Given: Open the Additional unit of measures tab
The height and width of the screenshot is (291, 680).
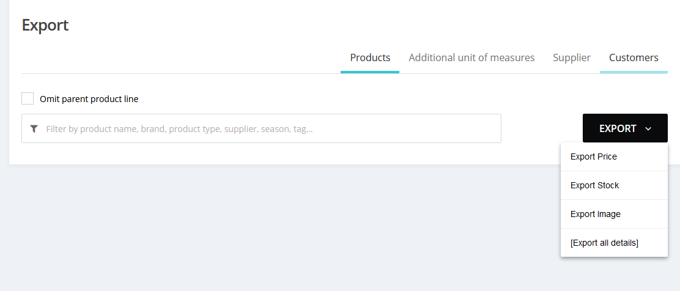Looking at the screenshot, I should coord(471,57).
